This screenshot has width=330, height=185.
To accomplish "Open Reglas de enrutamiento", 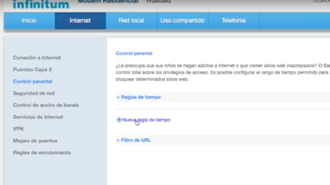I will pyautogui.click(x=42, y=153).
